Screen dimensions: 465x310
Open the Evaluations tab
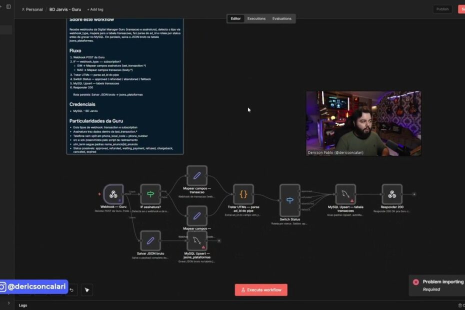click(281, 18)
